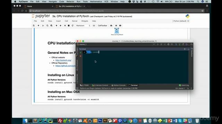This screenshot has height=124, width=222.
Task: Open the Markdown cell type dropdown
Action: pos(83,25)
